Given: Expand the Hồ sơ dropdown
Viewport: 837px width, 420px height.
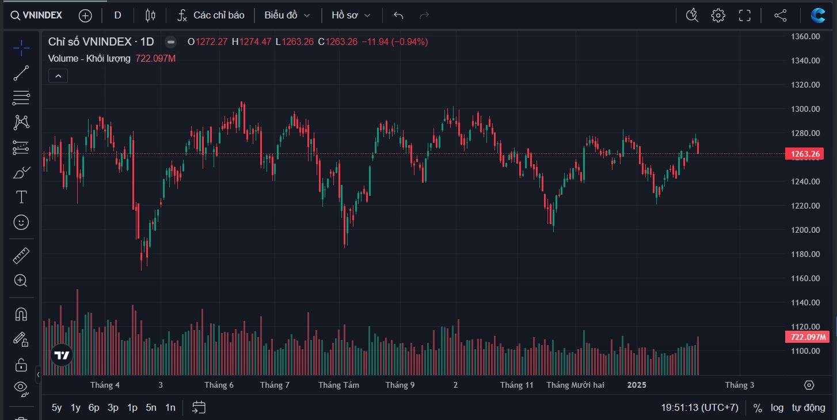Looking at the screenshot, I should coord(351,16).
